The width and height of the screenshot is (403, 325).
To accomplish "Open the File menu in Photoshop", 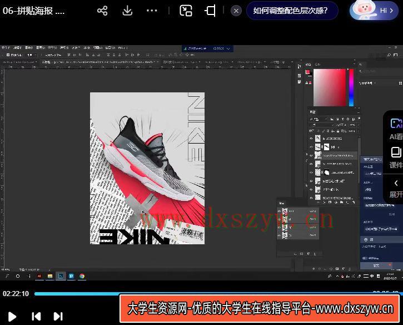I will 5,48.
